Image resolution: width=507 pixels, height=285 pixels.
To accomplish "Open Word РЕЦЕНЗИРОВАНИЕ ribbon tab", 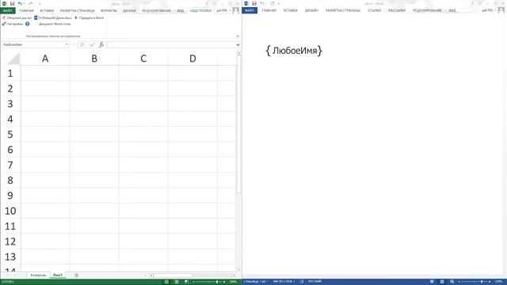I will 427,10.
